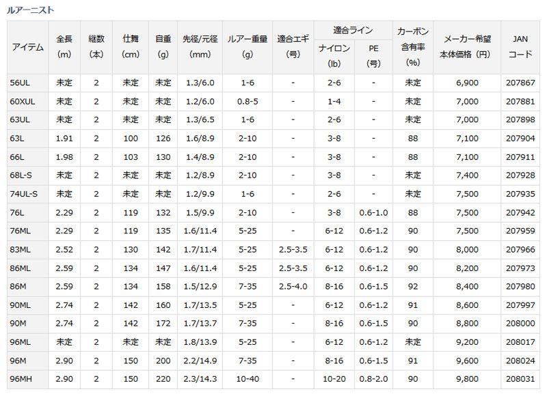Click JAN code 207973

point(520,268)
